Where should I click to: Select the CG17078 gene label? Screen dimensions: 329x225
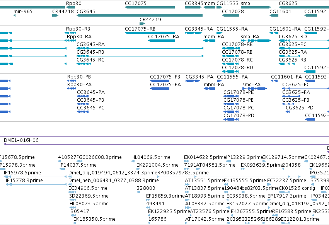233,11
